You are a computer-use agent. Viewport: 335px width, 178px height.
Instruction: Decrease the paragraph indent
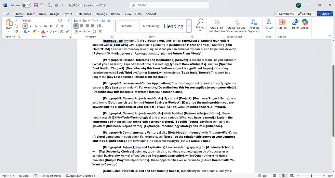103,20
